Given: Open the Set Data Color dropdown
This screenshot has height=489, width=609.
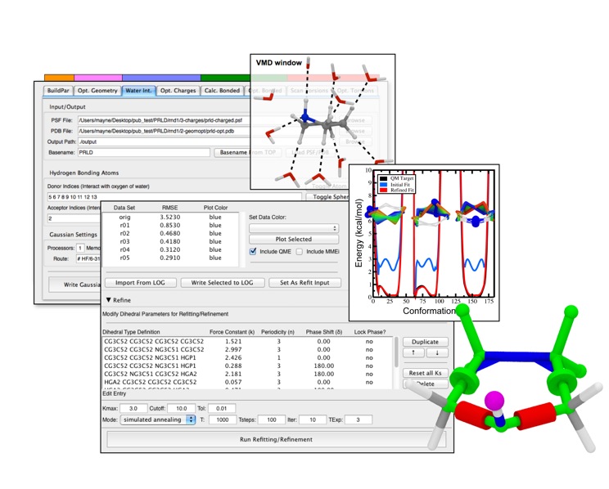Looking at the screenshot, I should click(x=293, y=227).
